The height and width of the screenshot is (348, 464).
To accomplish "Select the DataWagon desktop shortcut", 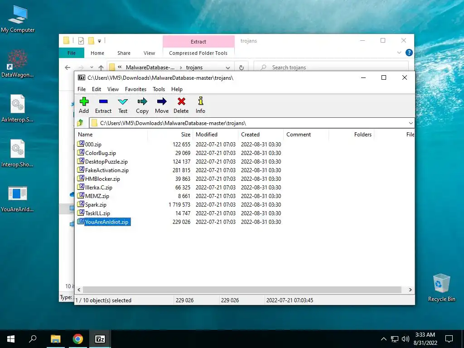I will click(18, 63).
